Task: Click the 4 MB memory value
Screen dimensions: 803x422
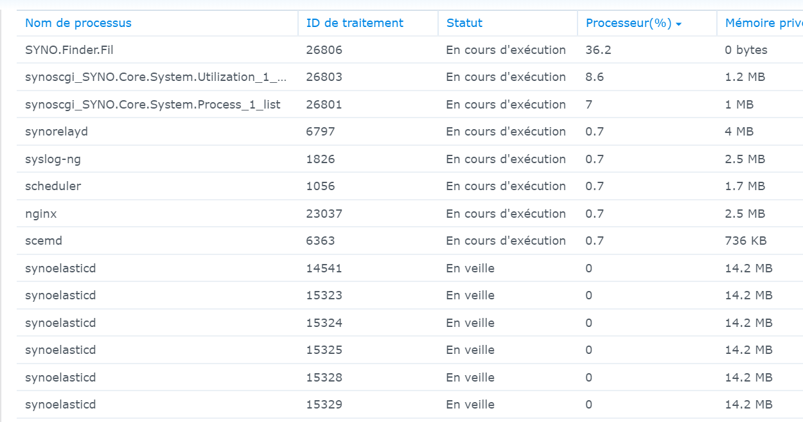Action: pos(739,132)
